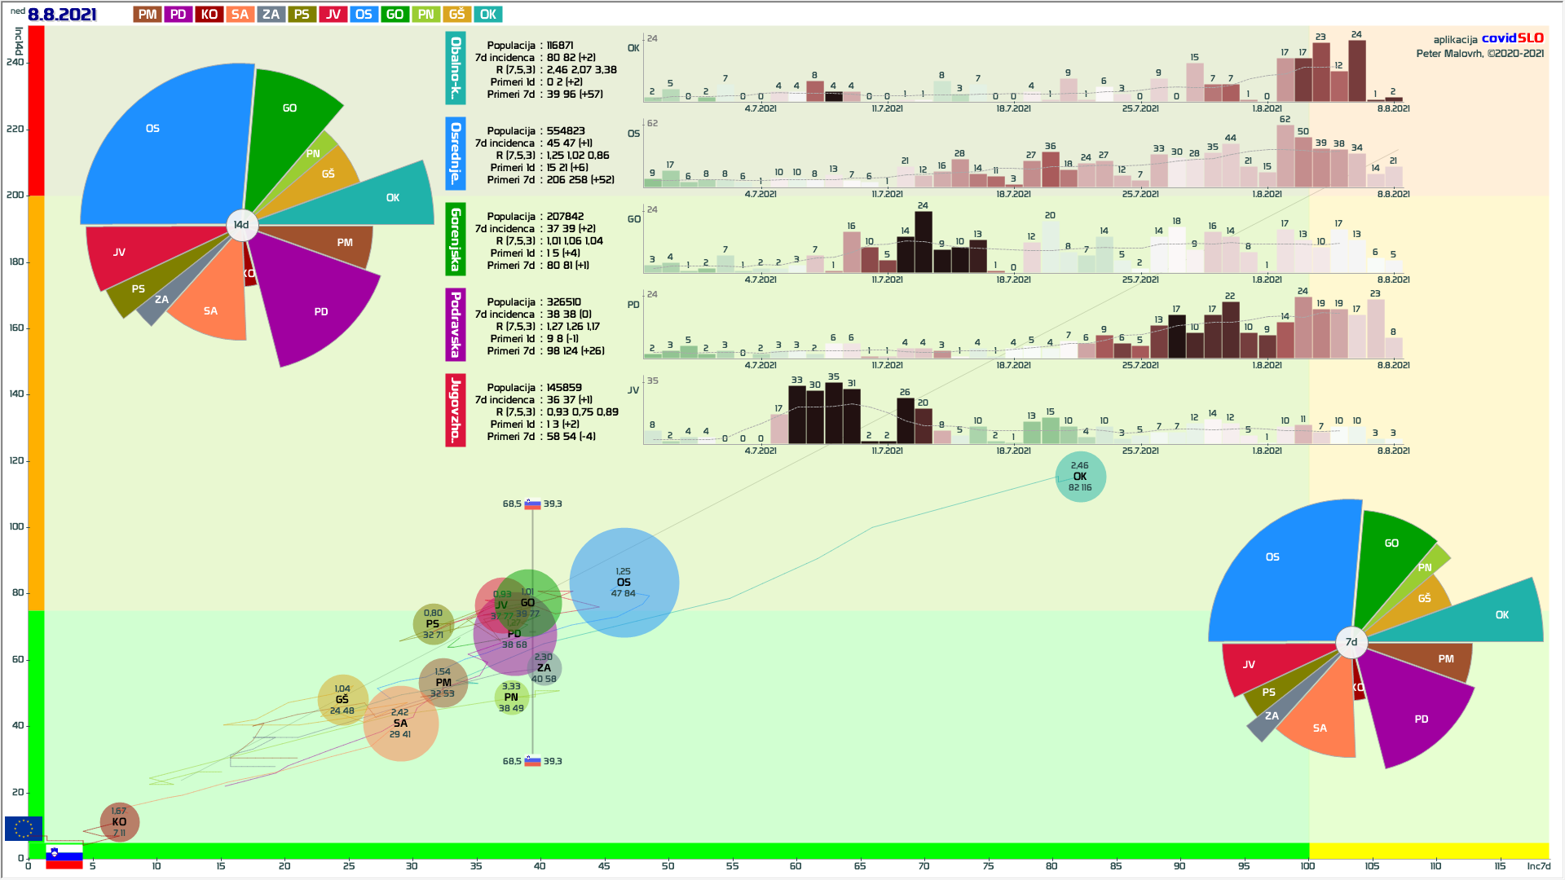The image size is (1565, 880).
Task: Expand the Gorenjska vertical region label
Action: pos(455,240)
